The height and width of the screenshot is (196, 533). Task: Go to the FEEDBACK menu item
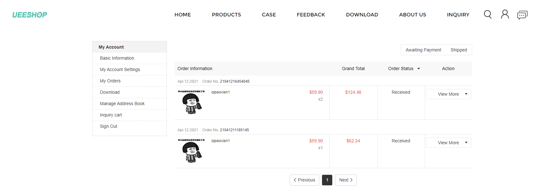(311, 15)
